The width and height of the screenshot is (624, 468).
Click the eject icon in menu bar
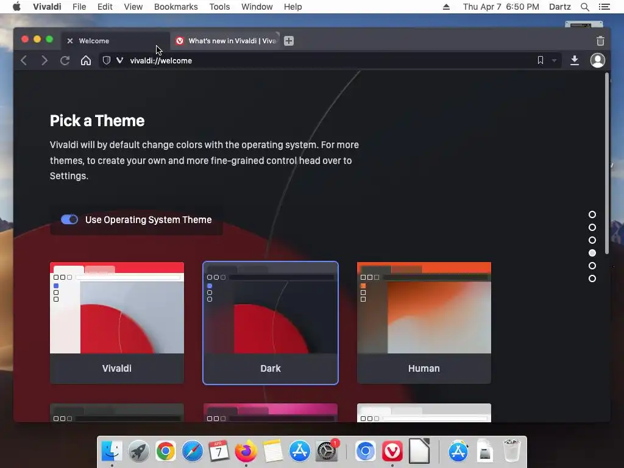(446, 7)
